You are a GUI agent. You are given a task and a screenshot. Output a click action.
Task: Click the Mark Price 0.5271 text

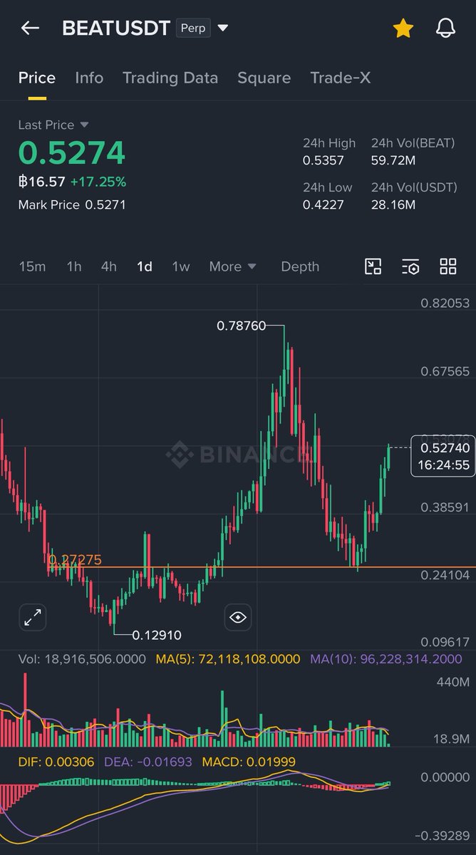click(x=73, y=205)
